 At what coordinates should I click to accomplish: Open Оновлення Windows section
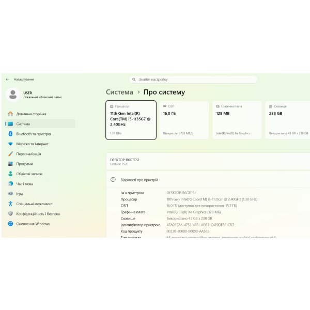tap(40, 224)
